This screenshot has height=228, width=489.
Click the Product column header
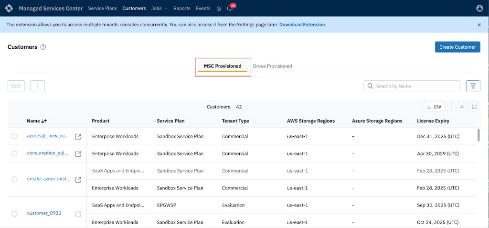click(x=101, y=121)
